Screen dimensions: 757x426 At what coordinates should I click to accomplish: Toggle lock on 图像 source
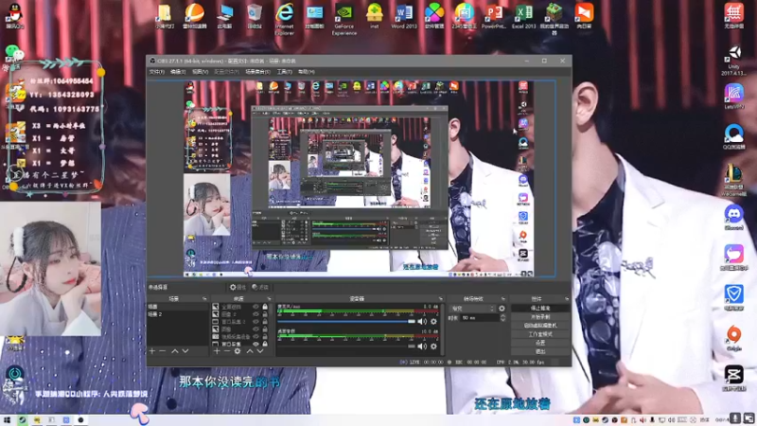point(265,329)
